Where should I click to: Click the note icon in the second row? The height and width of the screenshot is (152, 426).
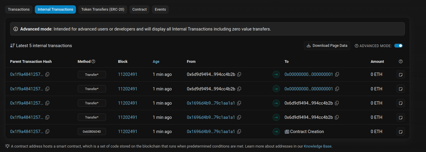tap(401, 89)
